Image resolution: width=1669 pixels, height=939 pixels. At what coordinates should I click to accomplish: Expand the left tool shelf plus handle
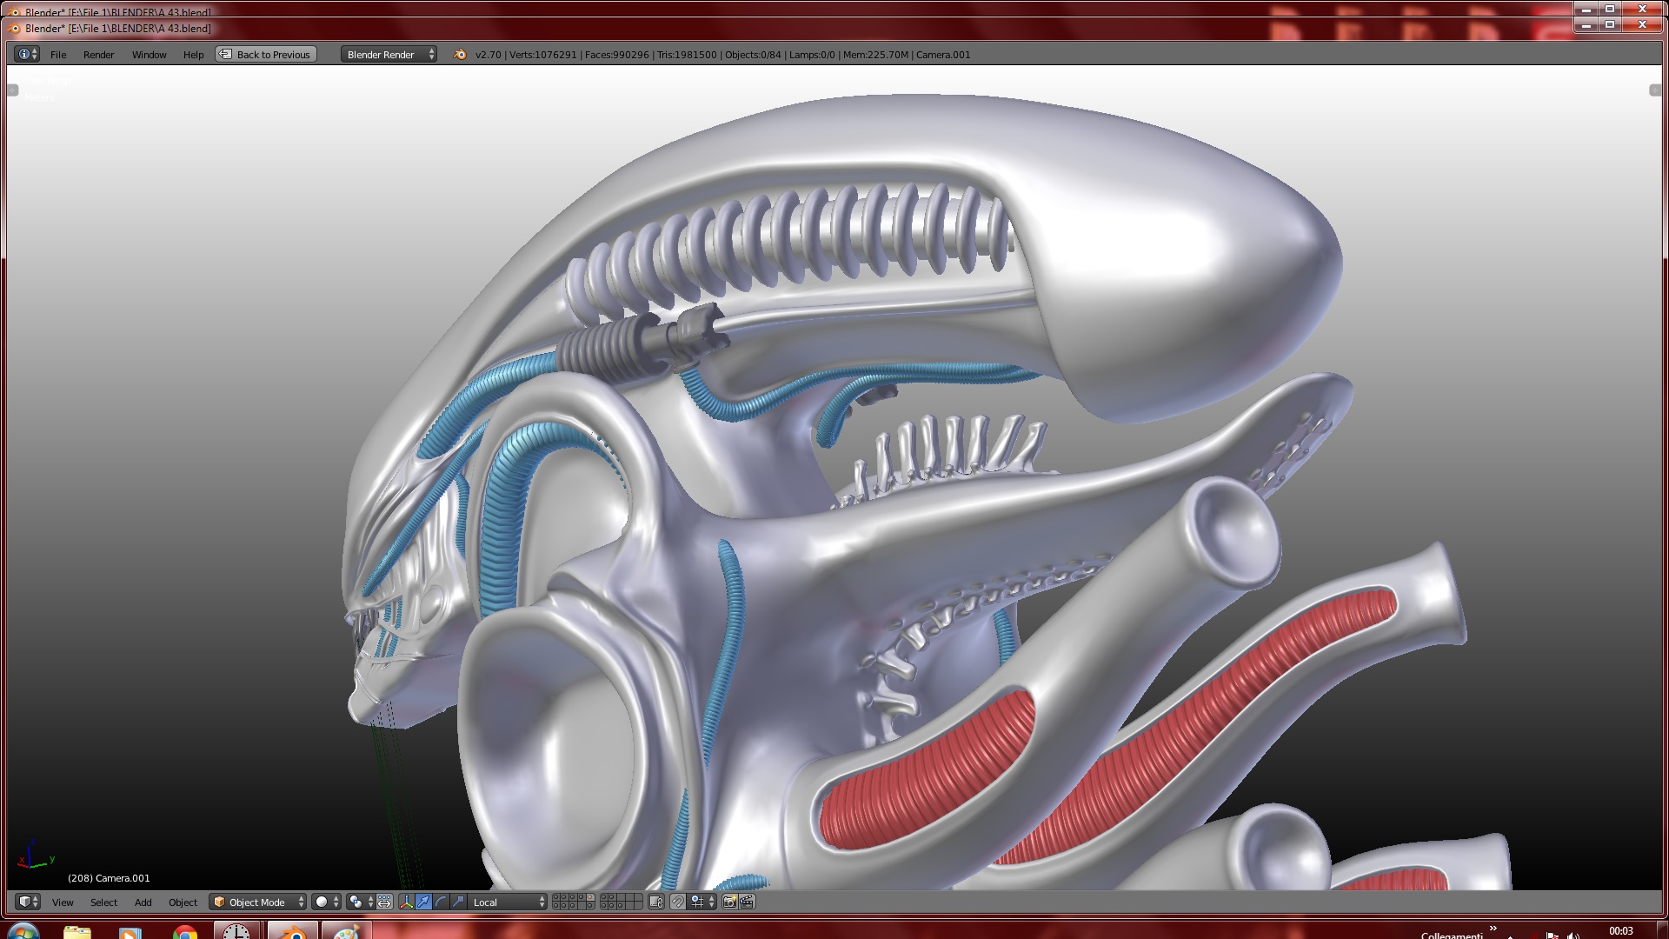(13, 90)
